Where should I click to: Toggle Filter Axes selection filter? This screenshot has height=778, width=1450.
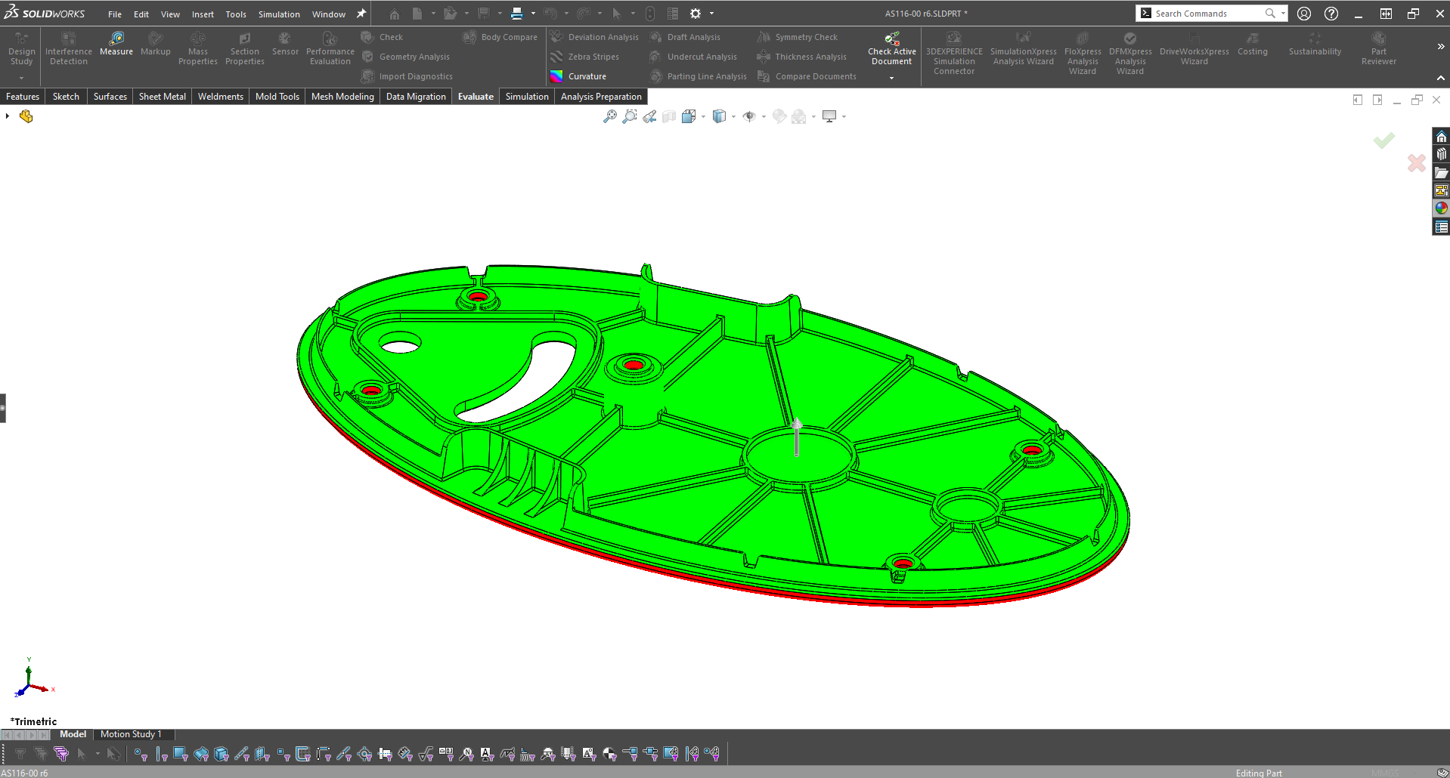(x=242, y=754)
